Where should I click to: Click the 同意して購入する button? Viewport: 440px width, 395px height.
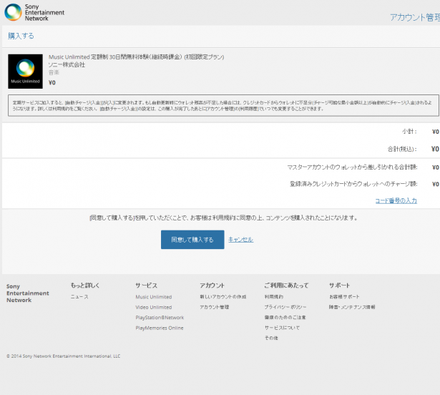(192, 240)
